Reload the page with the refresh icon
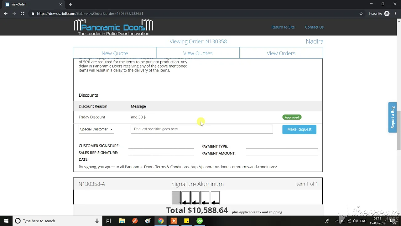 coord(23,13)
